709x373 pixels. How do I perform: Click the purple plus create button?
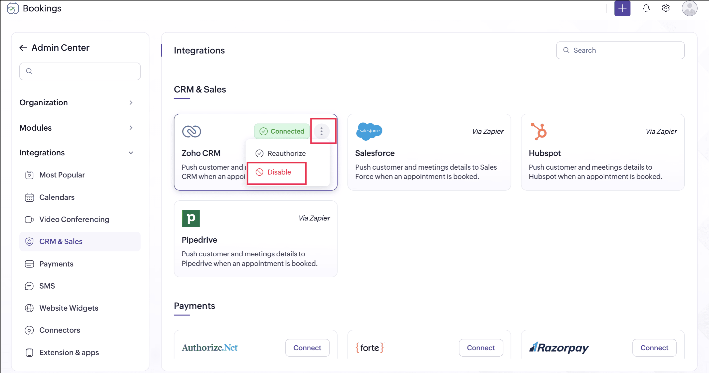tap(622, 8)
